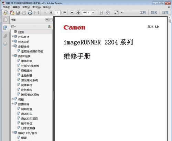Expand the 技术说明 bookmark node
The width and height of the screenshot is (172, 141).
click(x=13, y=41)
